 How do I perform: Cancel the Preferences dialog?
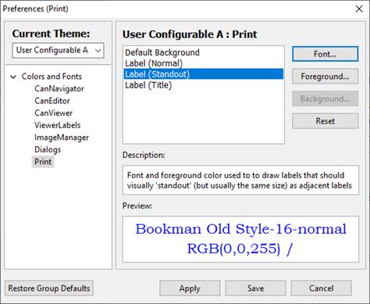[322, 288]
